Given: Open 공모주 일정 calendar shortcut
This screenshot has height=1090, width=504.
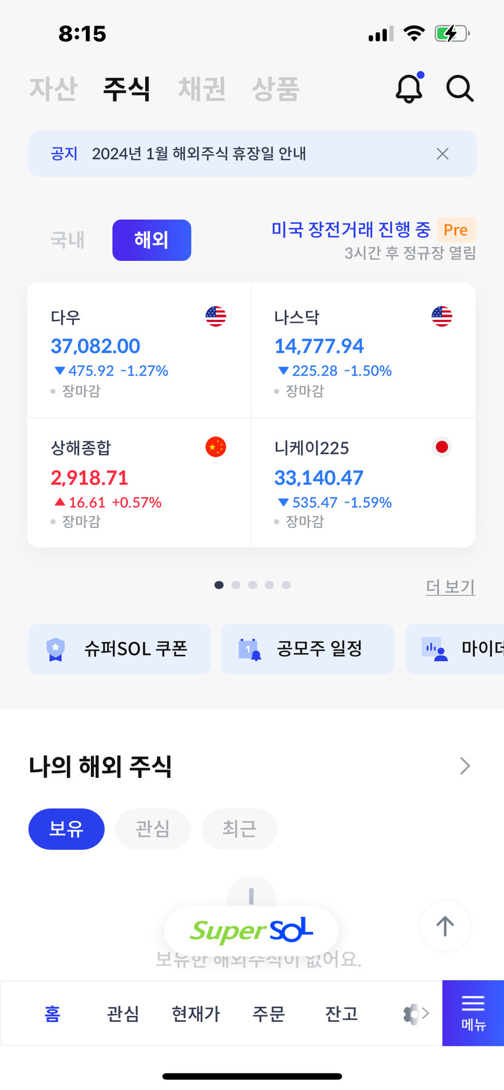Looking at the screenshot, I should click(x=307, y=649).
